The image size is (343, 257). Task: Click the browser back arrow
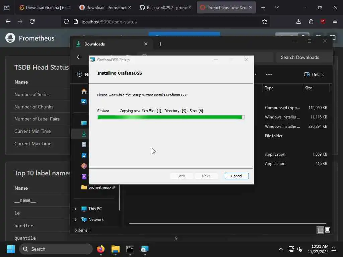8,21
